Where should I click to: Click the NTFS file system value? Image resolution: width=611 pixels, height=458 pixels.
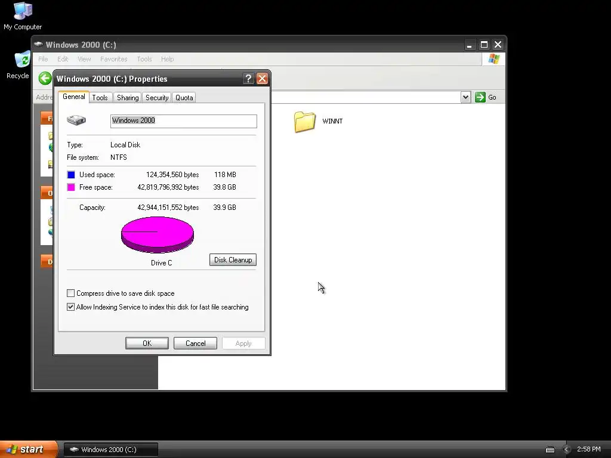point(119,157)
